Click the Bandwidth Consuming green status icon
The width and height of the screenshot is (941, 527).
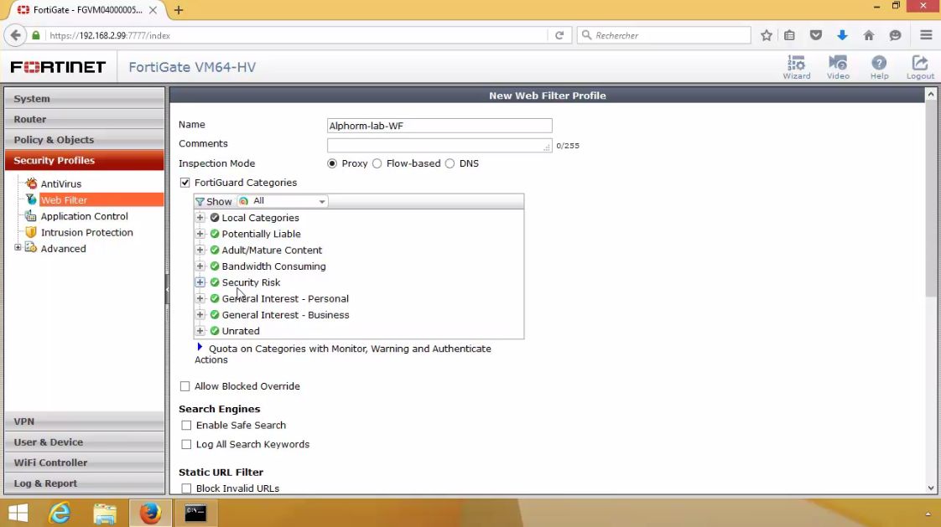[214, 266]
